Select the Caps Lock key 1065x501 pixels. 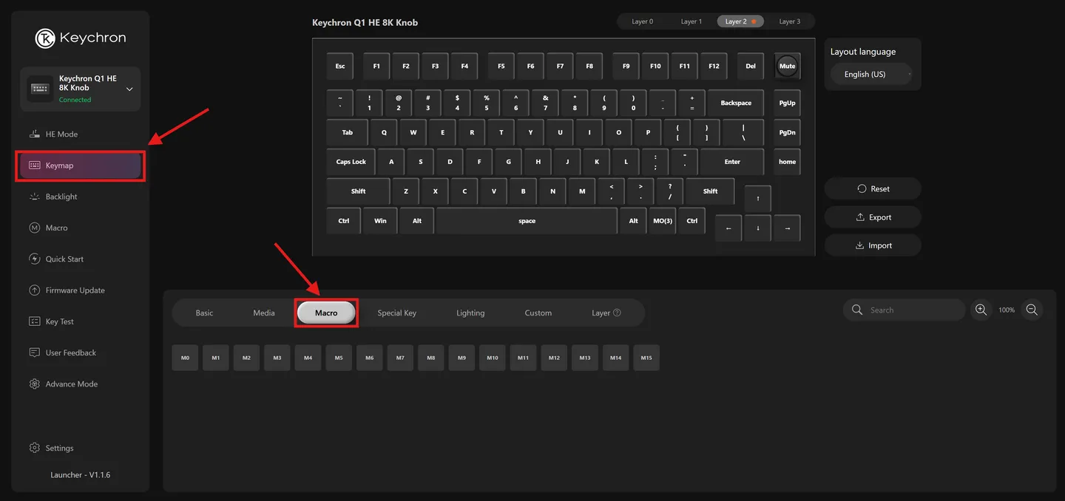(351, 162)
